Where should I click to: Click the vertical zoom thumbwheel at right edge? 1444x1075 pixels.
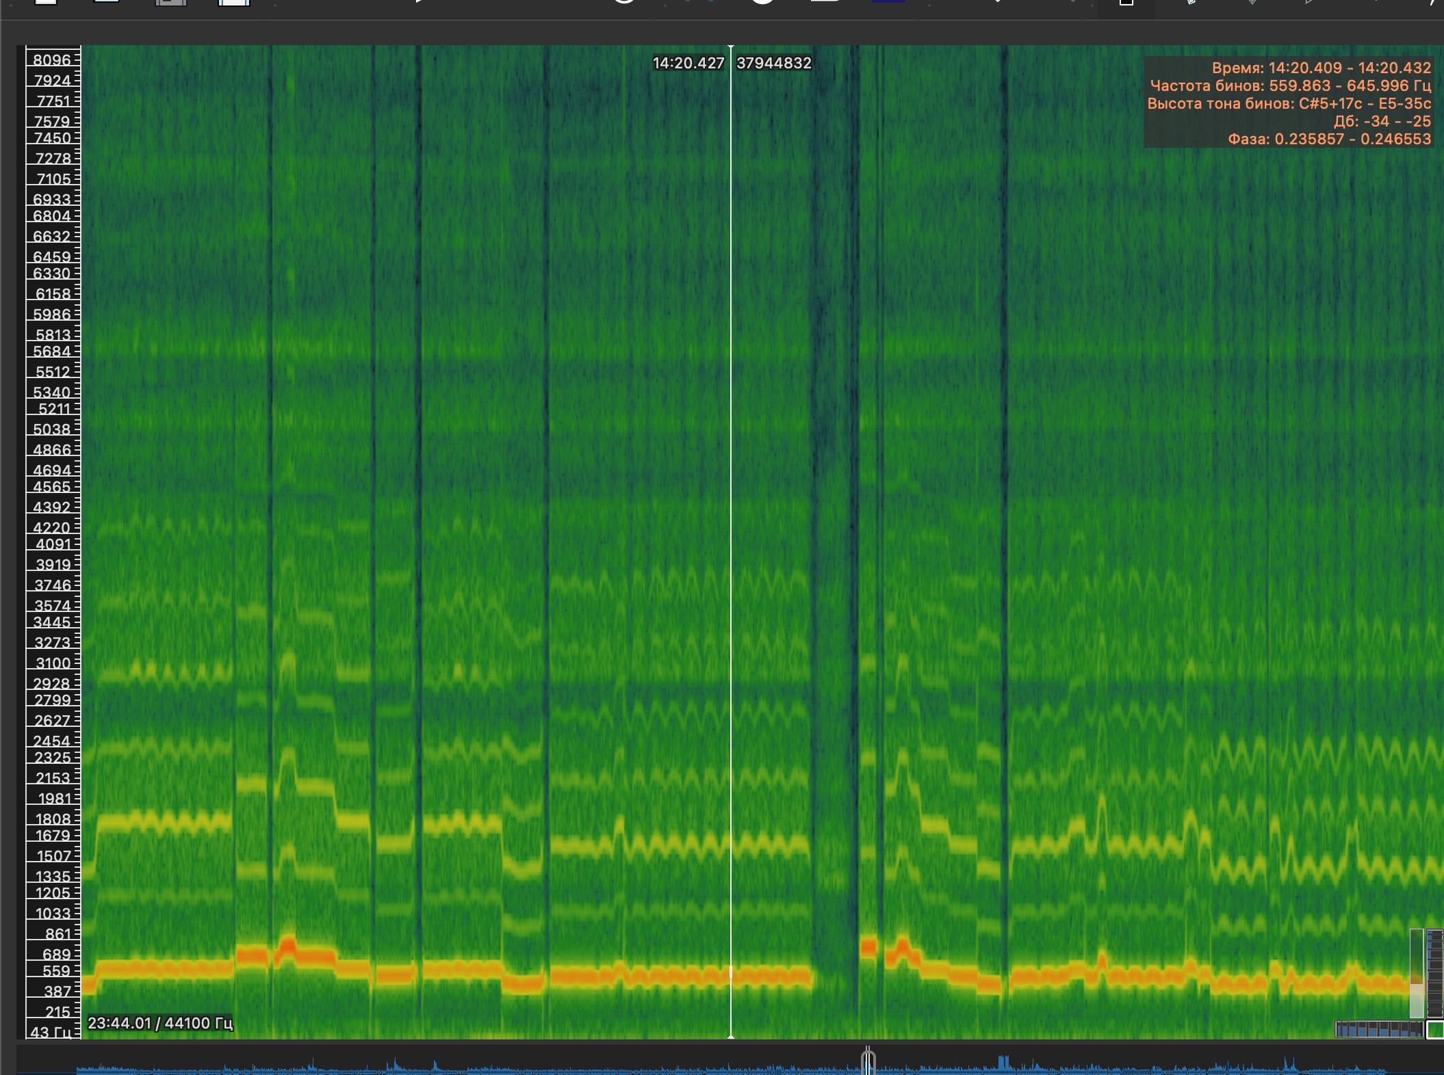1434,974
